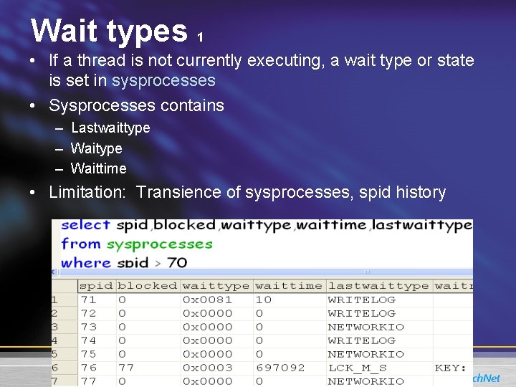Click row number 6 header
This screenshot has height=387, width=516.
(64, 368)
